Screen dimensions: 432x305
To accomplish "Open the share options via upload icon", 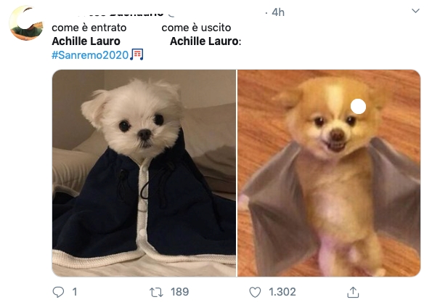I will [353, 292].
